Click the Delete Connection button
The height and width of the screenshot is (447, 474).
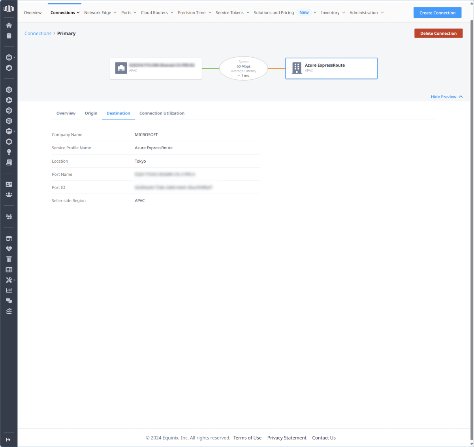tap(438, 33)
